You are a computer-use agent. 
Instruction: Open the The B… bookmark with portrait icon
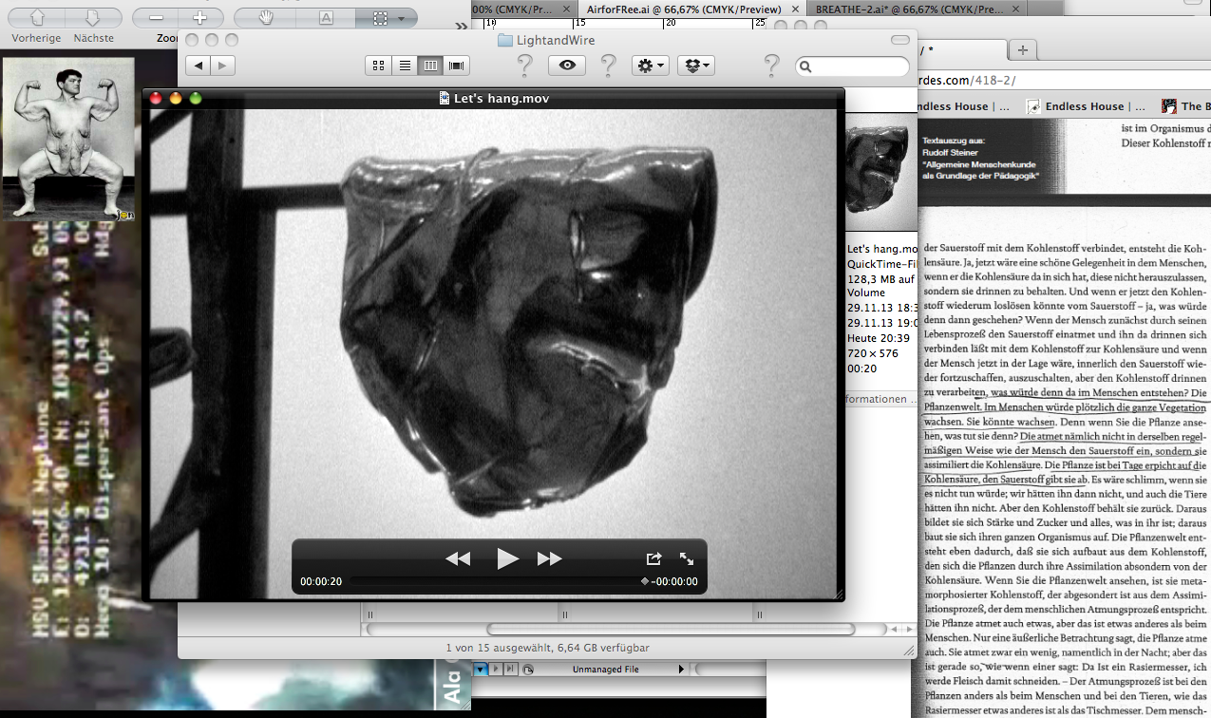click(1186, 106)
